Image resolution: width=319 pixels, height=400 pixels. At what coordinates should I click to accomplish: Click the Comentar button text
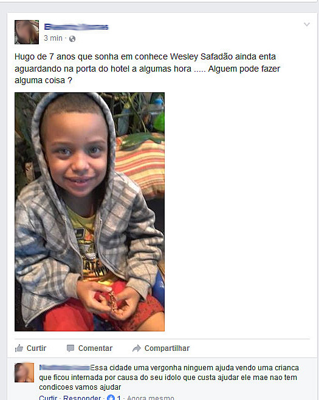95,348
